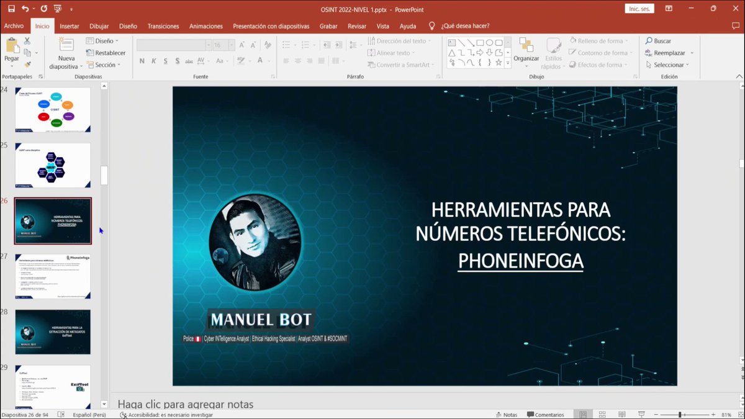The height and width of the screenshot is (419, 745).
Task: Expand the shapes gallery more arrow
Action: (x=508, y=63)
